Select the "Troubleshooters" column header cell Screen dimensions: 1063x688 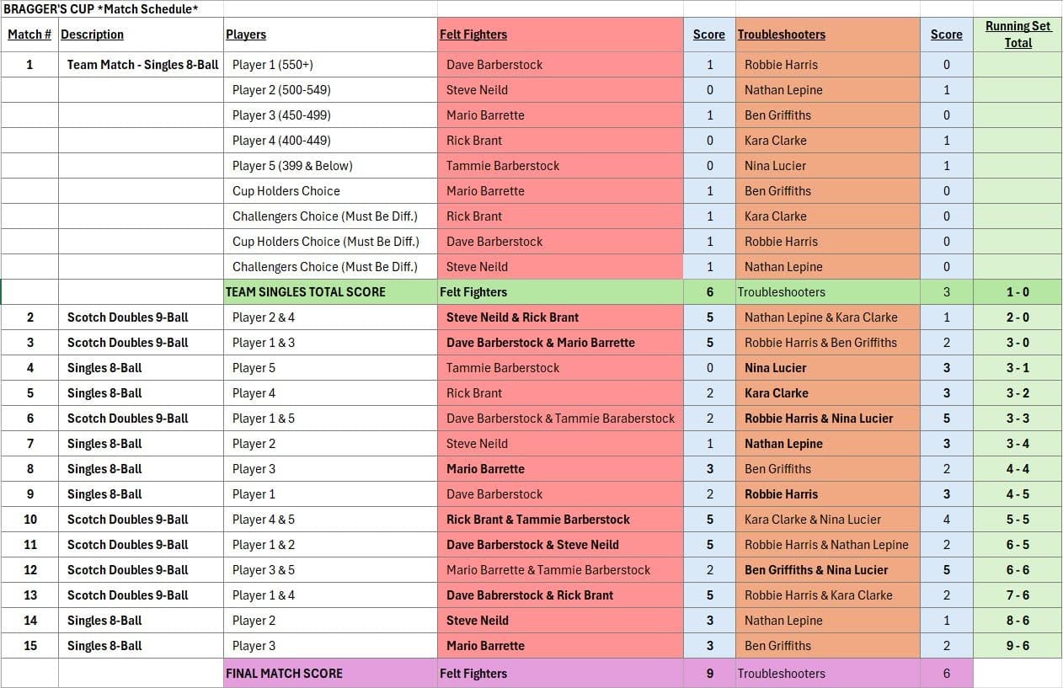pyautogui.click(x=827, y=35)
